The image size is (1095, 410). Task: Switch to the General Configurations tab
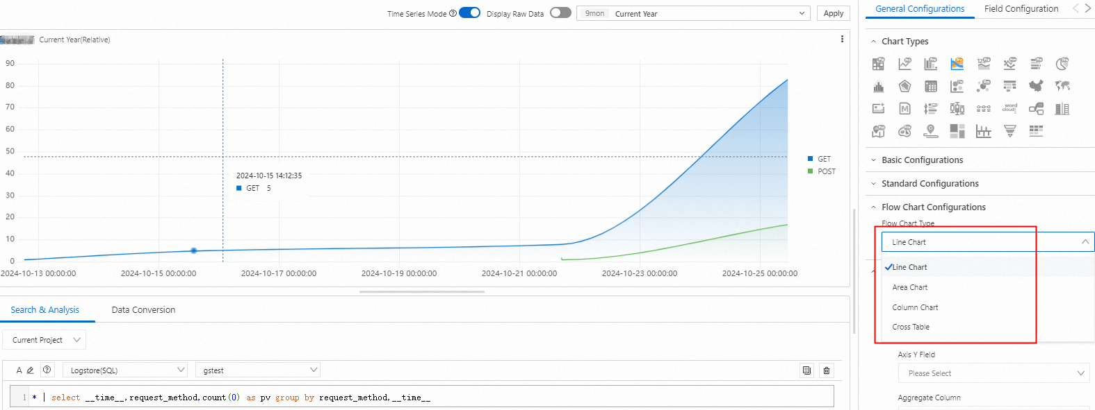click(920, 9)
